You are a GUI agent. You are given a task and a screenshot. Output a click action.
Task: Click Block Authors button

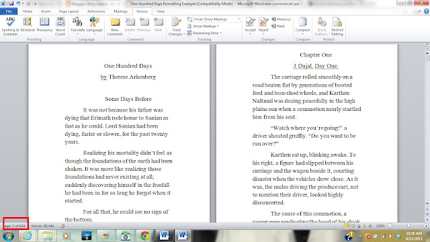[321, 26]
